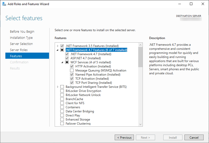Enable the Failover Clustering checkbox

pos(62,124)
